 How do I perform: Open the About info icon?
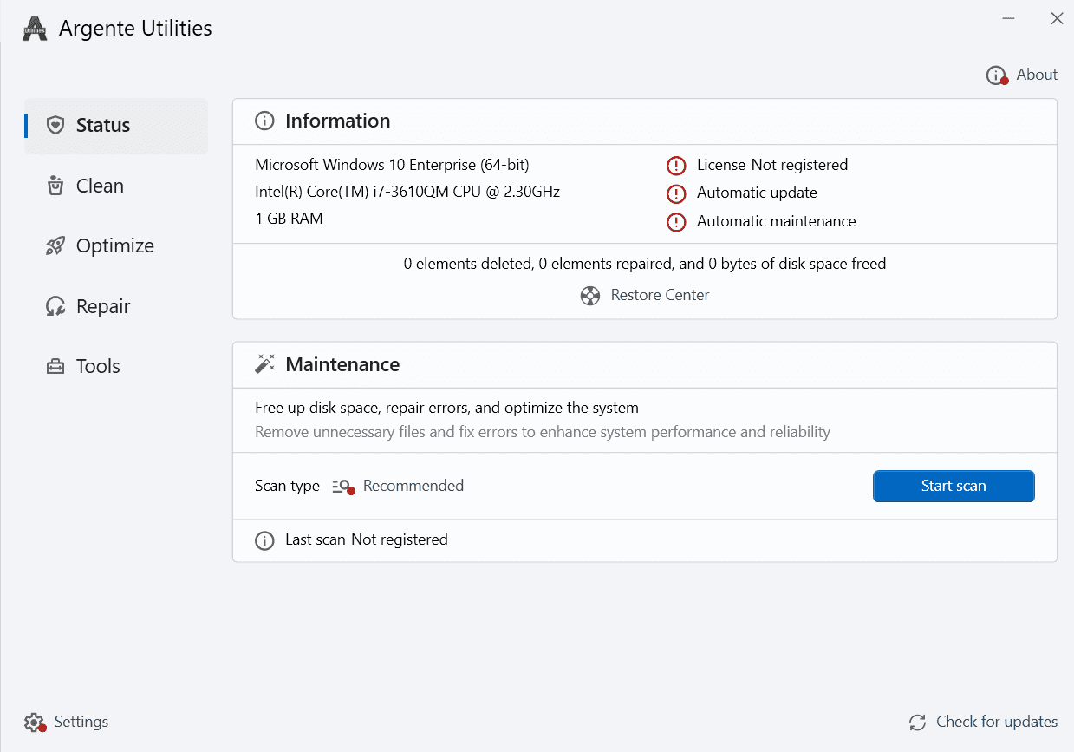(x=996, y=75)
